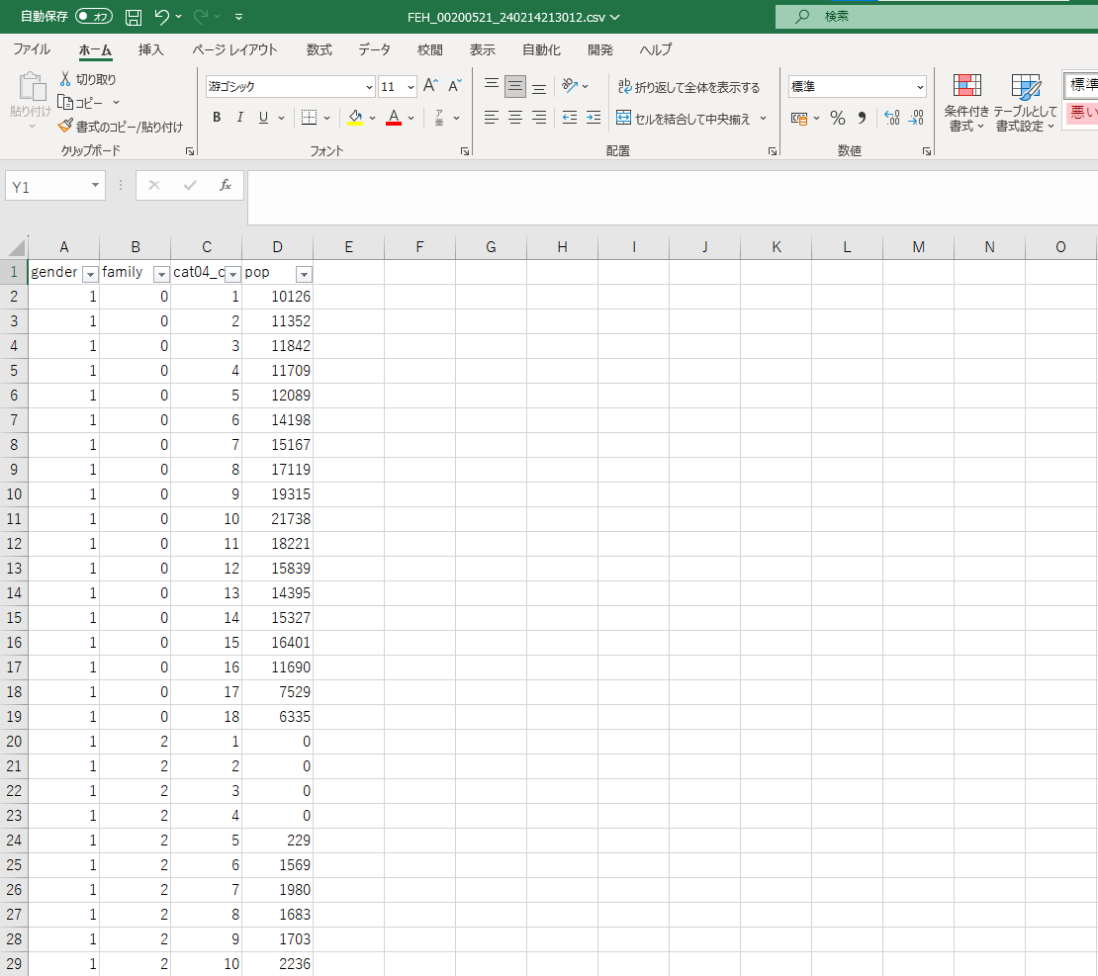This screenshot has height=976, width=1098.
Task: Click the Cut scissors icon
Action: pos(65,79)
